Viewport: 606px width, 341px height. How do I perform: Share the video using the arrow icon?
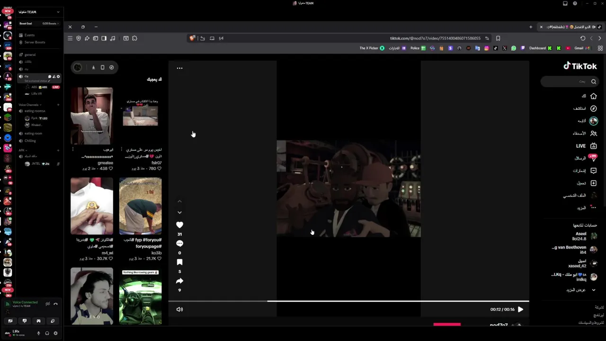pyautogui.click(x=179, y=281)
